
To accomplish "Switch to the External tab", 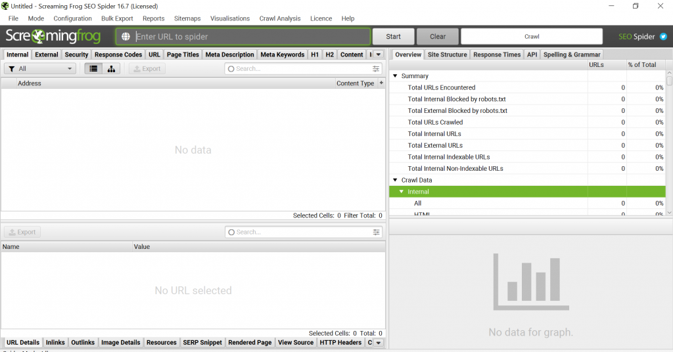I will click(47, 55).
